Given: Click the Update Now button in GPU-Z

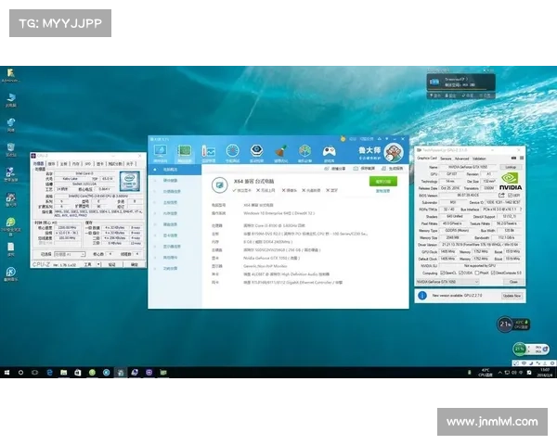Looking at the screenshot, I should coord(512,295).
